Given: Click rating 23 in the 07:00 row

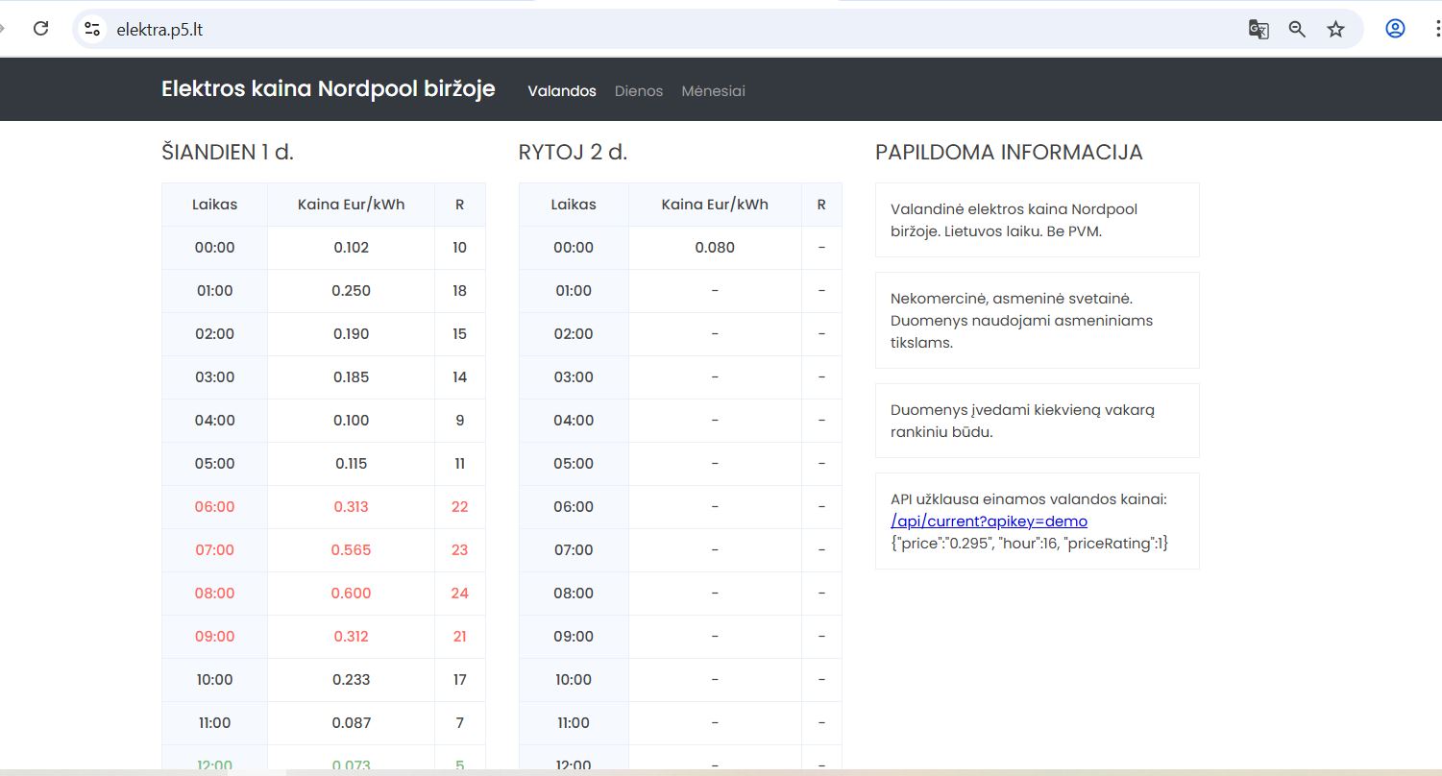Looking at the screenshot, I should [x=459, y=550].
